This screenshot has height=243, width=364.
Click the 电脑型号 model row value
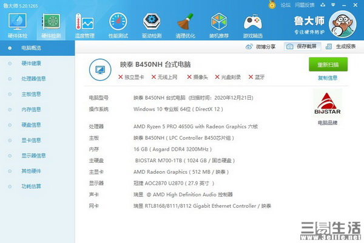pyautogui.click(x=193, y=98)
